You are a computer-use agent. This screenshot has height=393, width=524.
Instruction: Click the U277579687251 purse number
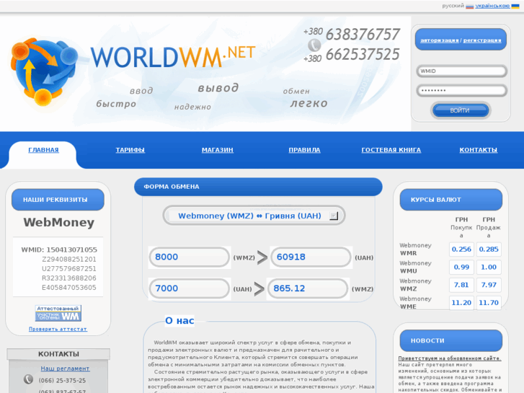click(69, 268)
